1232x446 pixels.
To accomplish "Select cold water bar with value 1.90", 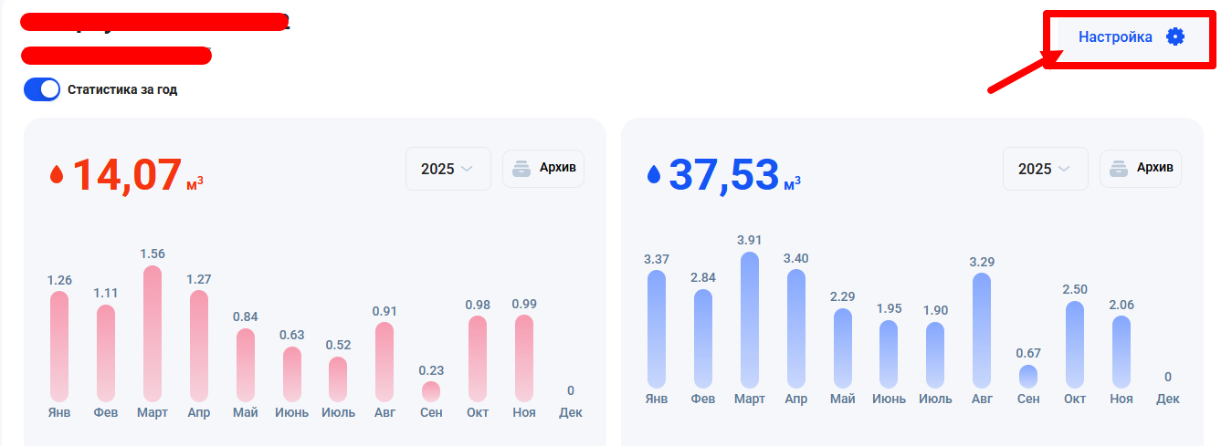I will coord(935,356).
